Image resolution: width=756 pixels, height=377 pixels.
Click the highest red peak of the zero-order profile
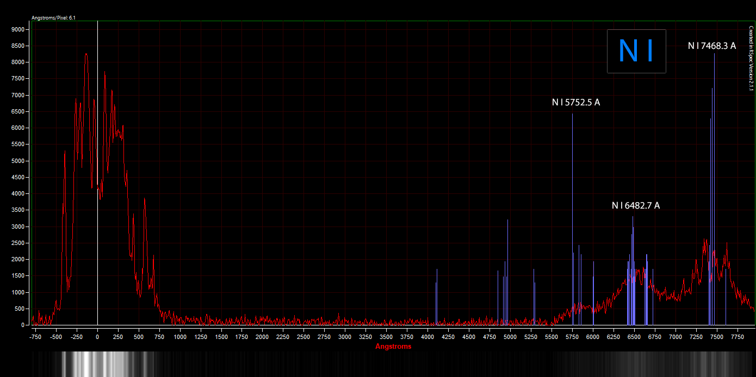coord(86,54)
